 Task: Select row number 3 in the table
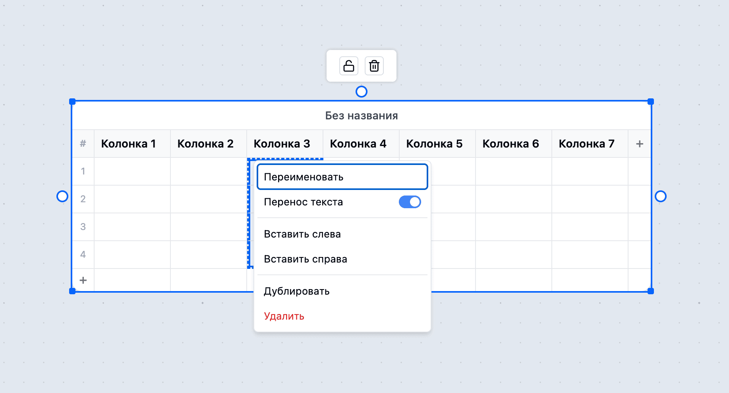coord(83,227)
